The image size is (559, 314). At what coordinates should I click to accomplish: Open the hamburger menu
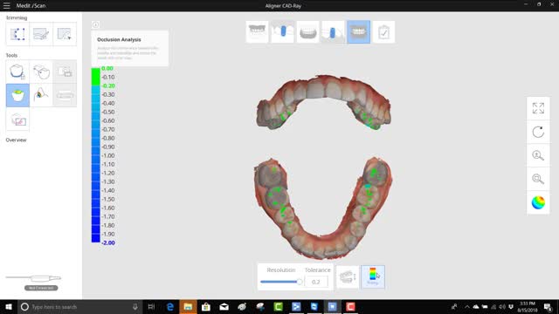6,5
